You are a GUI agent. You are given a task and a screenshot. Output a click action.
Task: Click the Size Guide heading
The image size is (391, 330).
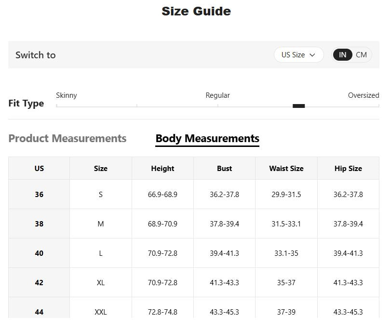(196, 11)
